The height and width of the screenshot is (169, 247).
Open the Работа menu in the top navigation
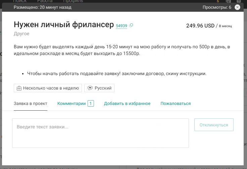(x=45, y=1)
